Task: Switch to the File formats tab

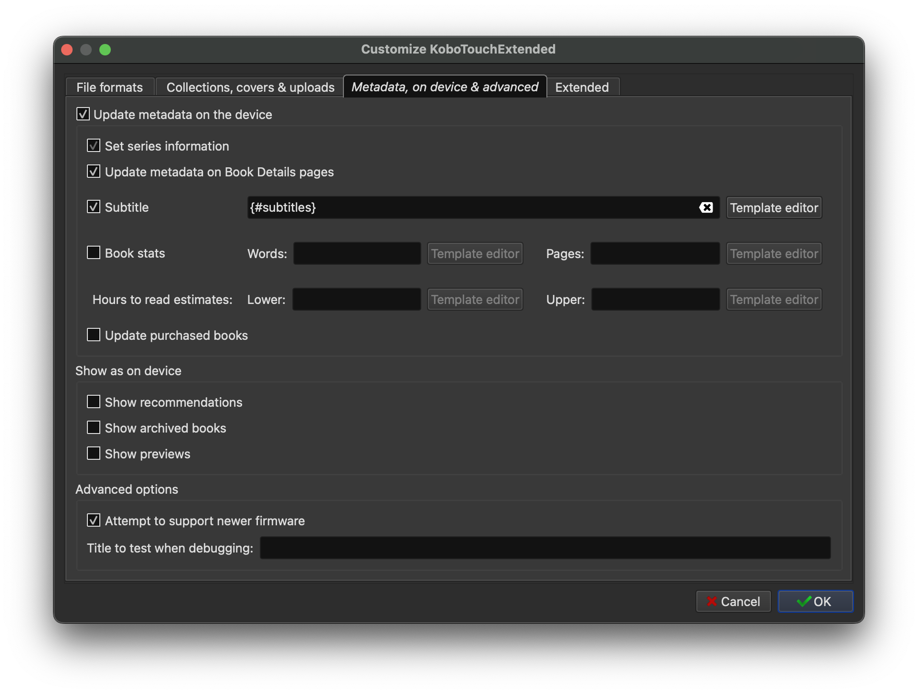Action: [110, 87]
